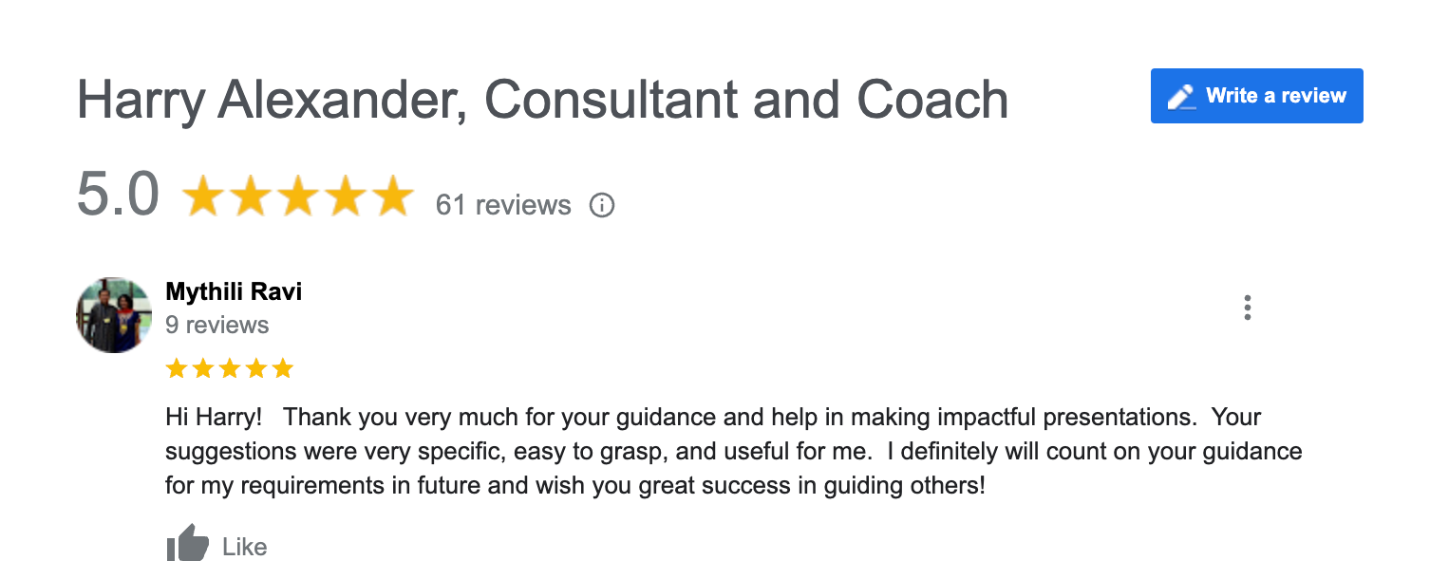Click the Write a review button

(1256, 96)
